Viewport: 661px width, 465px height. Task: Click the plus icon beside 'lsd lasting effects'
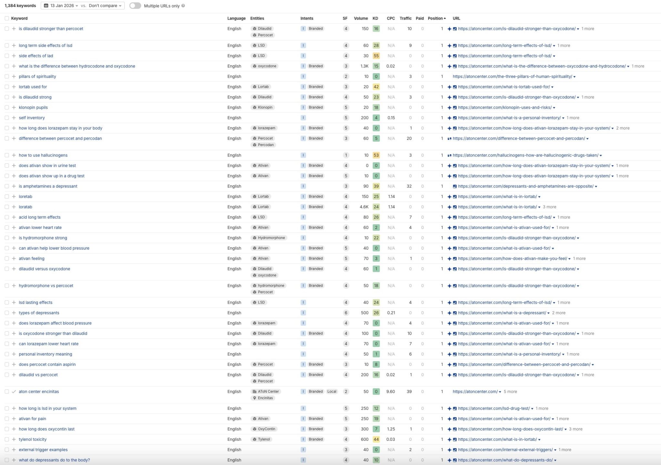point(14,302)
